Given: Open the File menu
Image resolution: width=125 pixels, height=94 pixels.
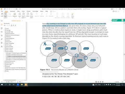Looking at the screenshot, I should point(2,11).
